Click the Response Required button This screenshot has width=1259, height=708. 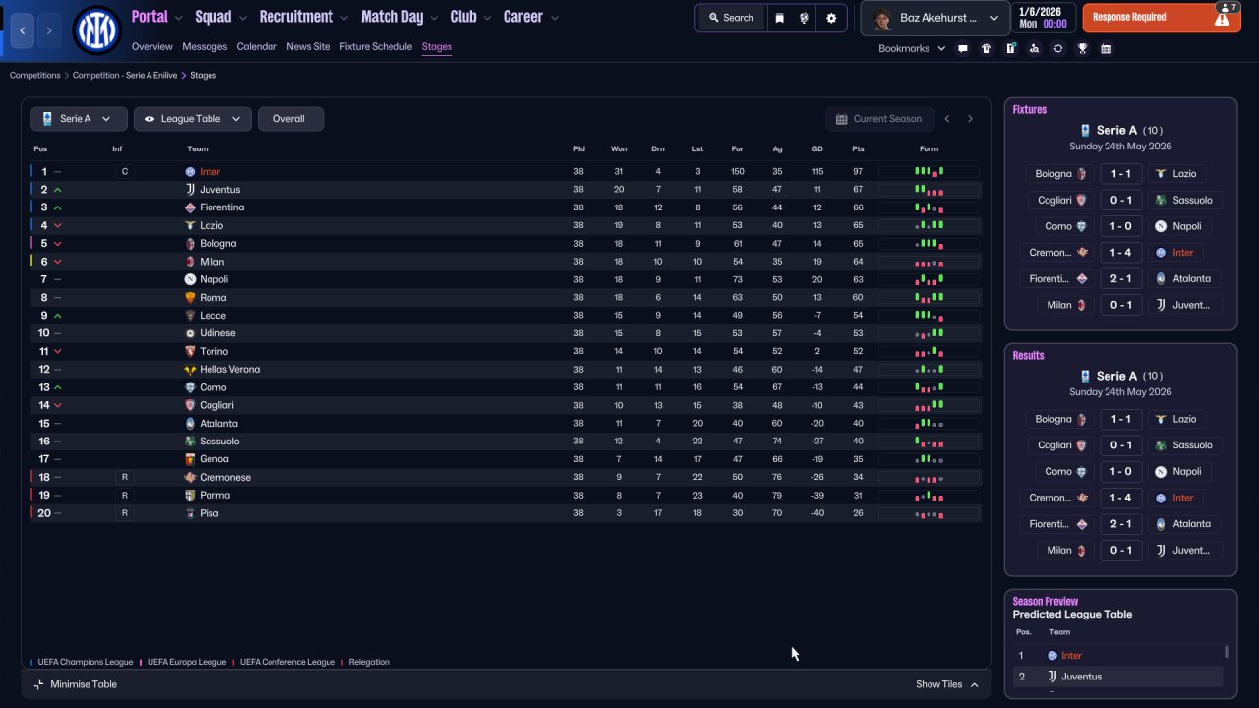1162,18
